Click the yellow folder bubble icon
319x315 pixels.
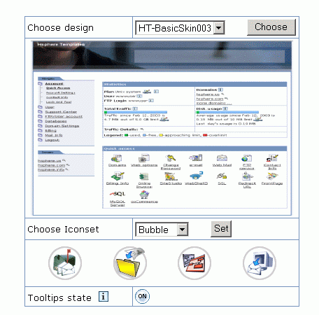[130, 263]
